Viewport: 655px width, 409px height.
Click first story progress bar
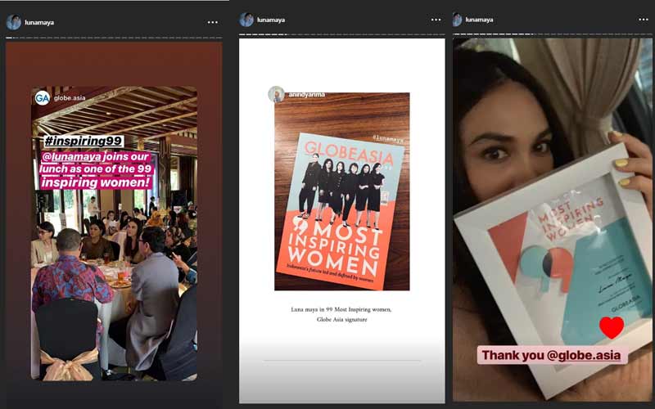click(x=114, y=38)
